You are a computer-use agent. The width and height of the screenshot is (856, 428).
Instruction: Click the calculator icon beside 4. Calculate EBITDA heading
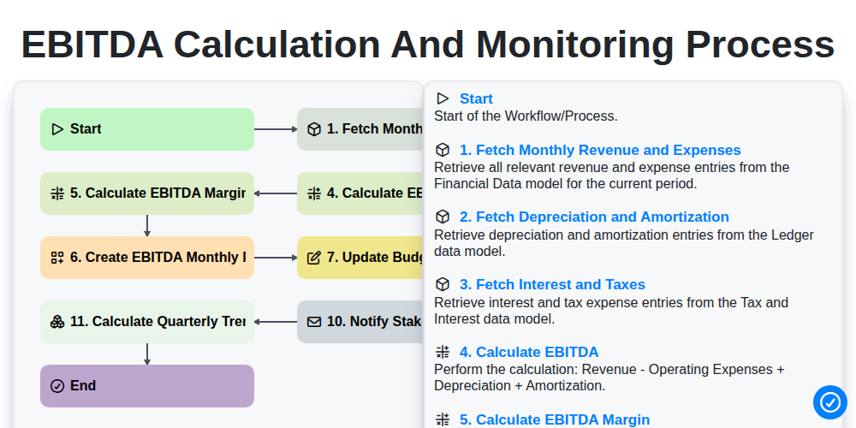pyautogui.click(x=443, y=352)
